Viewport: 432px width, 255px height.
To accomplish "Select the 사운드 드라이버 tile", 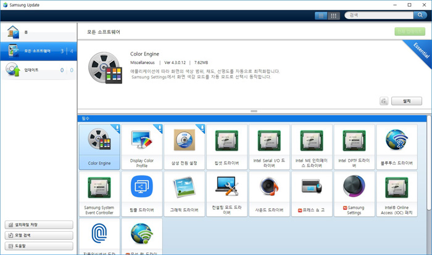I will click(269, 194).
